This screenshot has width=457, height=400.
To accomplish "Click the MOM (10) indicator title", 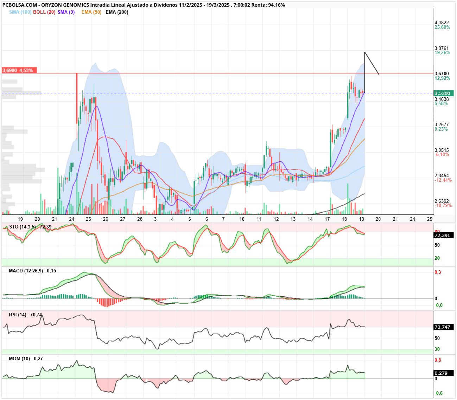I will pyautogui.click(x=19, y=359).
